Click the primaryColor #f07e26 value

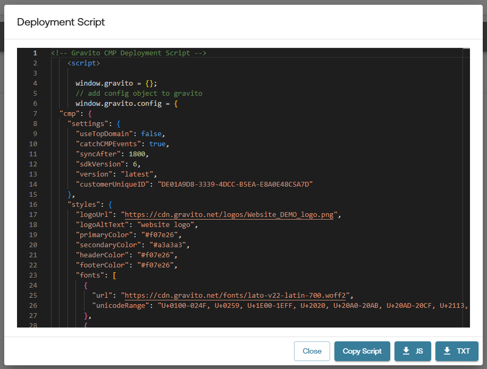(159, 235)
